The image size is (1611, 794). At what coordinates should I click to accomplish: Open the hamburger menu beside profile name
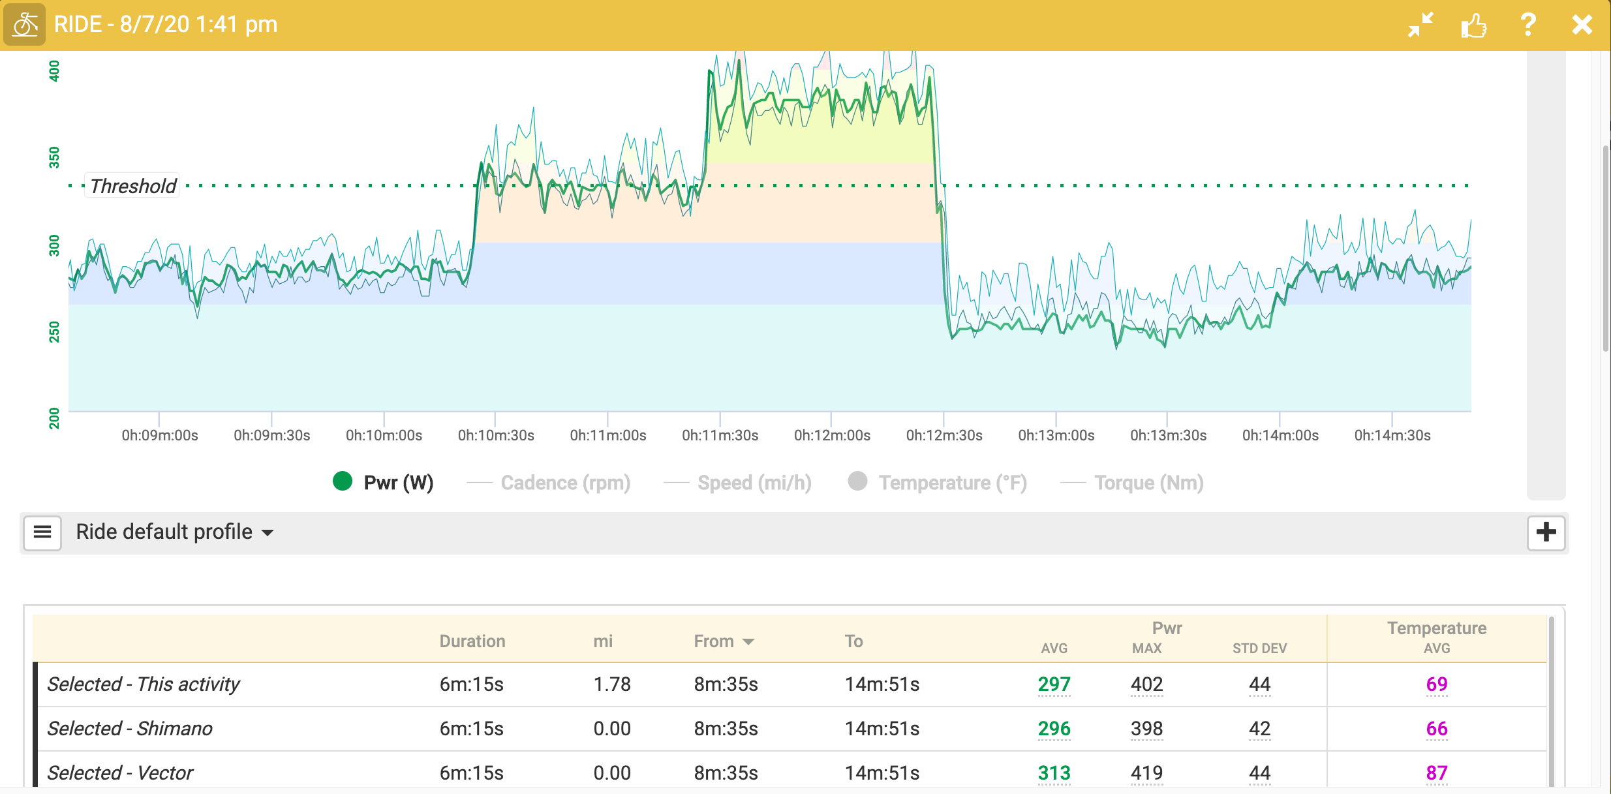point(42,532)
